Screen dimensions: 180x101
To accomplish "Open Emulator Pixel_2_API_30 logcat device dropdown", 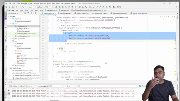I will 22,86.
